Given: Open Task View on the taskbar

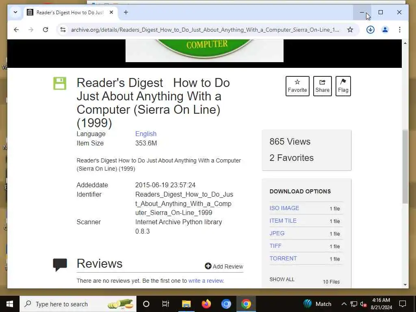Looking at the screenshot, I should 166,304.
